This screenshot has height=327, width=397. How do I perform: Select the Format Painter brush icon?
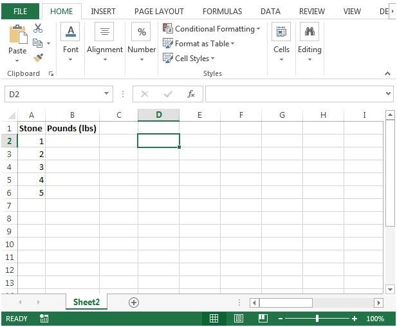click(x=38, y=58)
